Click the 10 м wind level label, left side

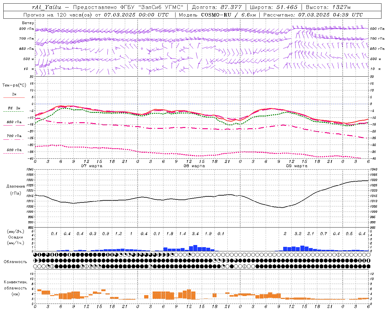pyautogui.click(x=29, y=69)
